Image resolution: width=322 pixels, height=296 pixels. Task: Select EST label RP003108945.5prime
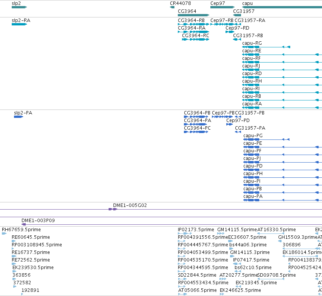coord(37,245)
